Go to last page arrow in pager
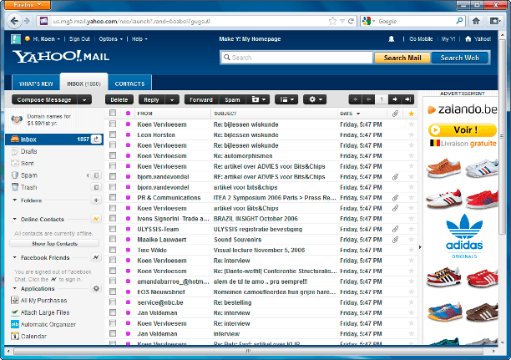Image resolution: width=511 pixels, height=360 pixels. point(407,99)
